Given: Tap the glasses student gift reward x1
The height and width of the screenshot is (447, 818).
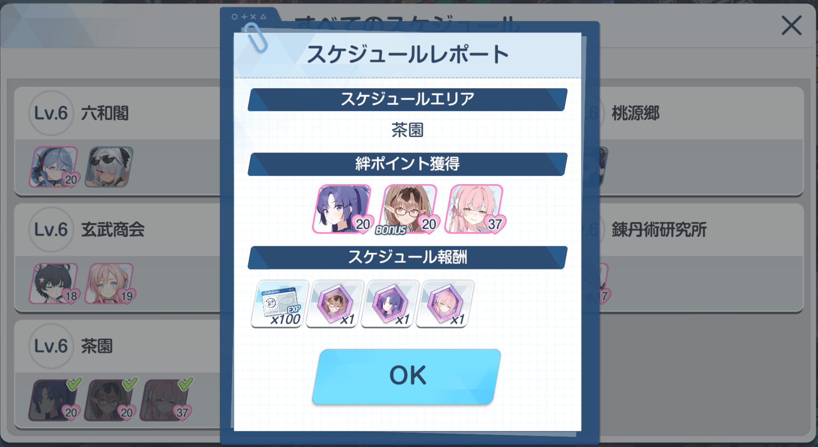Looking at the screenshot, I should 335,304.
